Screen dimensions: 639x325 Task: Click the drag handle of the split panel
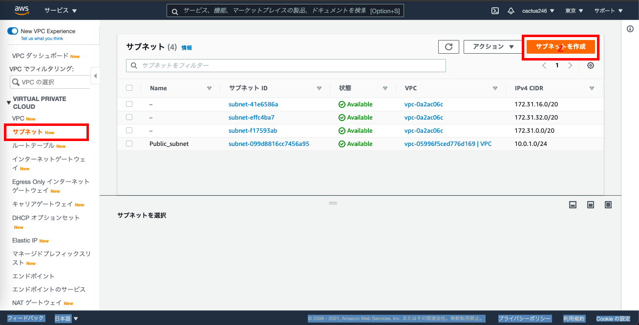333,203
